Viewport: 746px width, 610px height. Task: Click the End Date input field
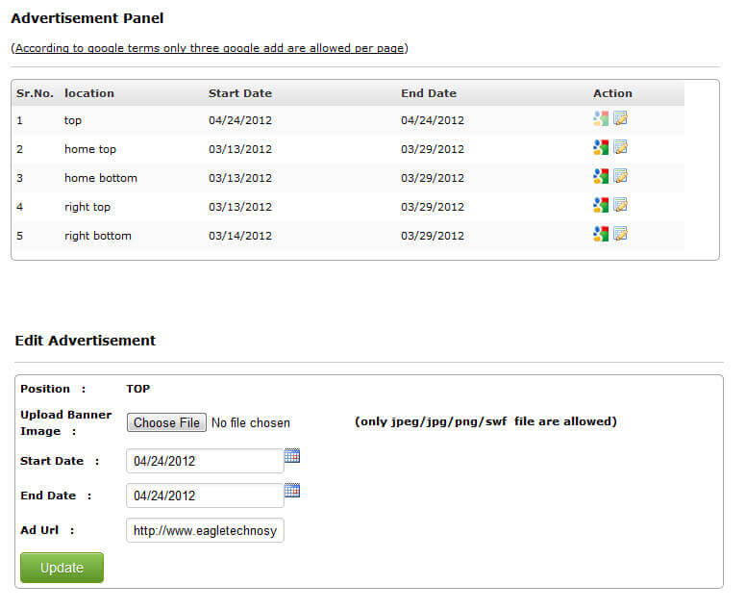(x=205, y=496)
